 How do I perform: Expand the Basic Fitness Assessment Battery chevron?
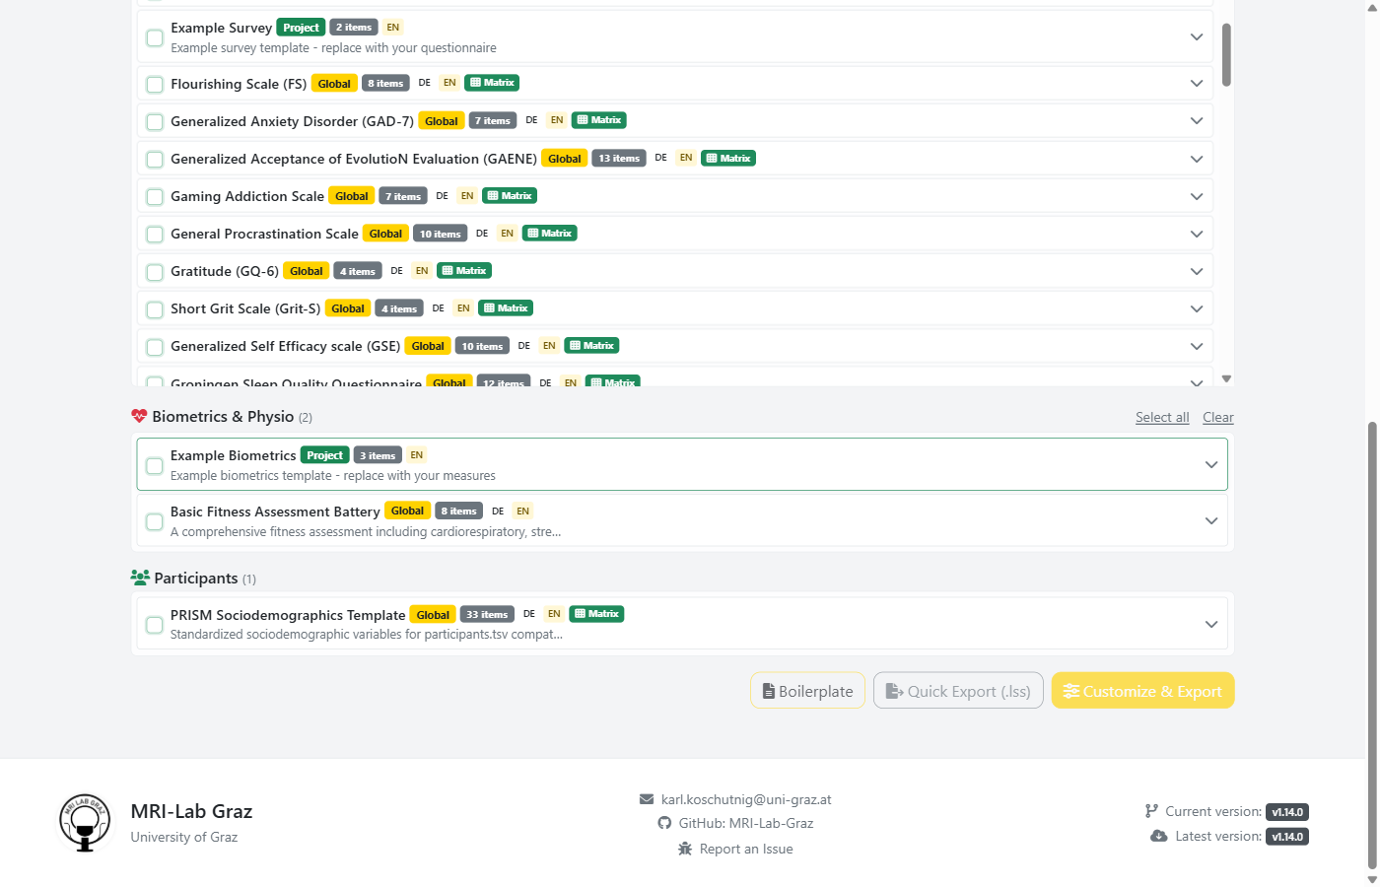click(x=1211, y=520)
